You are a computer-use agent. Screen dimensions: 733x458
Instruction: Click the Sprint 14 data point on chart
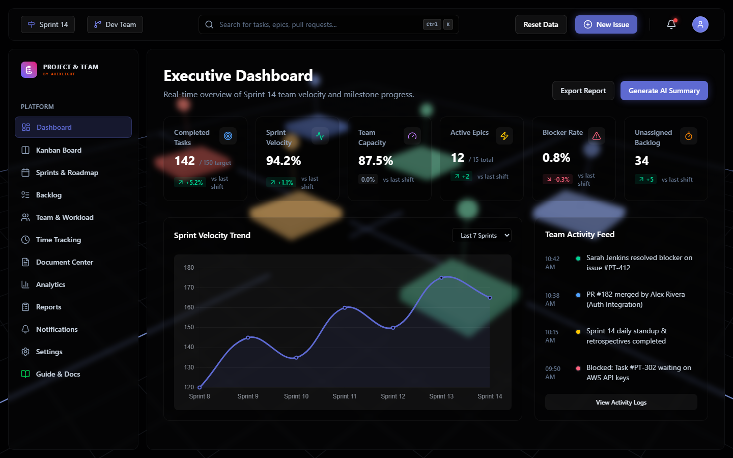pos(490,298)
